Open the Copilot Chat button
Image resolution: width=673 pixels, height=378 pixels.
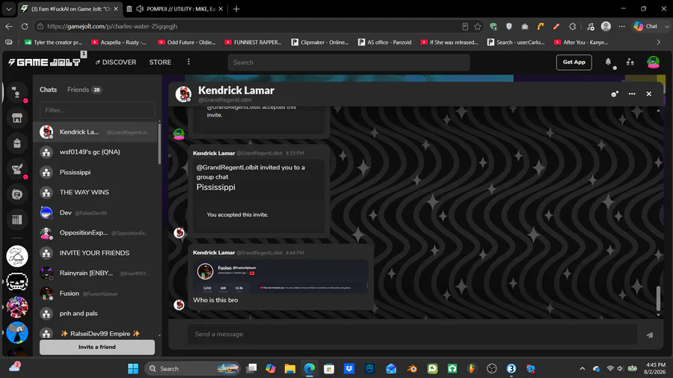pyautogui.click(x=646, y=26)
